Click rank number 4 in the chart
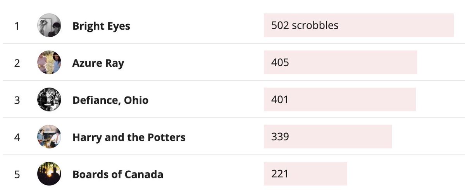 (x=17, y=137)
